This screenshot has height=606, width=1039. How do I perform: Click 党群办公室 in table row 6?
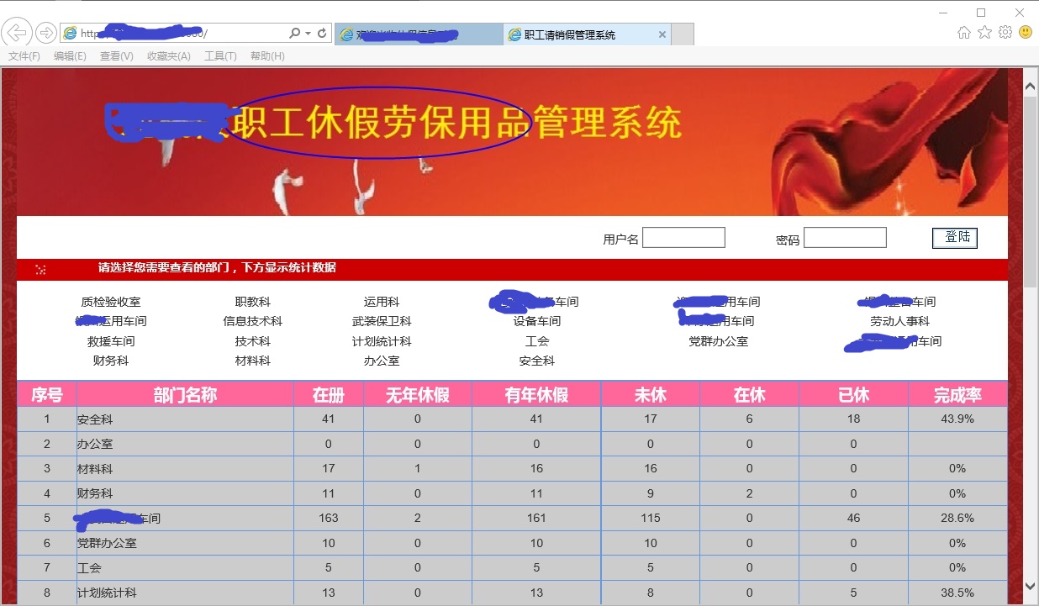[107, 544]
